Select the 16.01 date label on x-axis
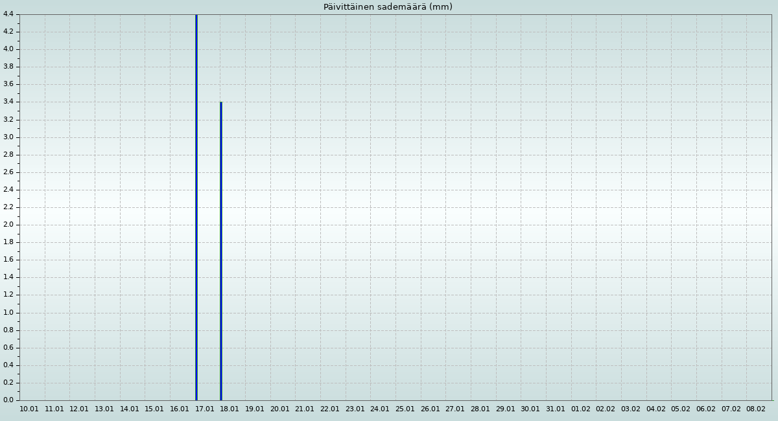 [x=180, y=409]
